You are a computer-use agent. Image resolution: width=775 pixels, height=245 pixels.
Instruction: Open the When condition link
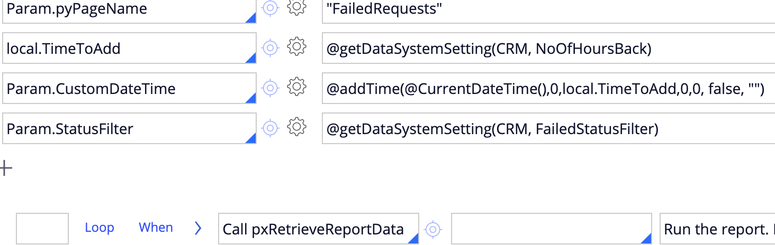coord(156,228)
